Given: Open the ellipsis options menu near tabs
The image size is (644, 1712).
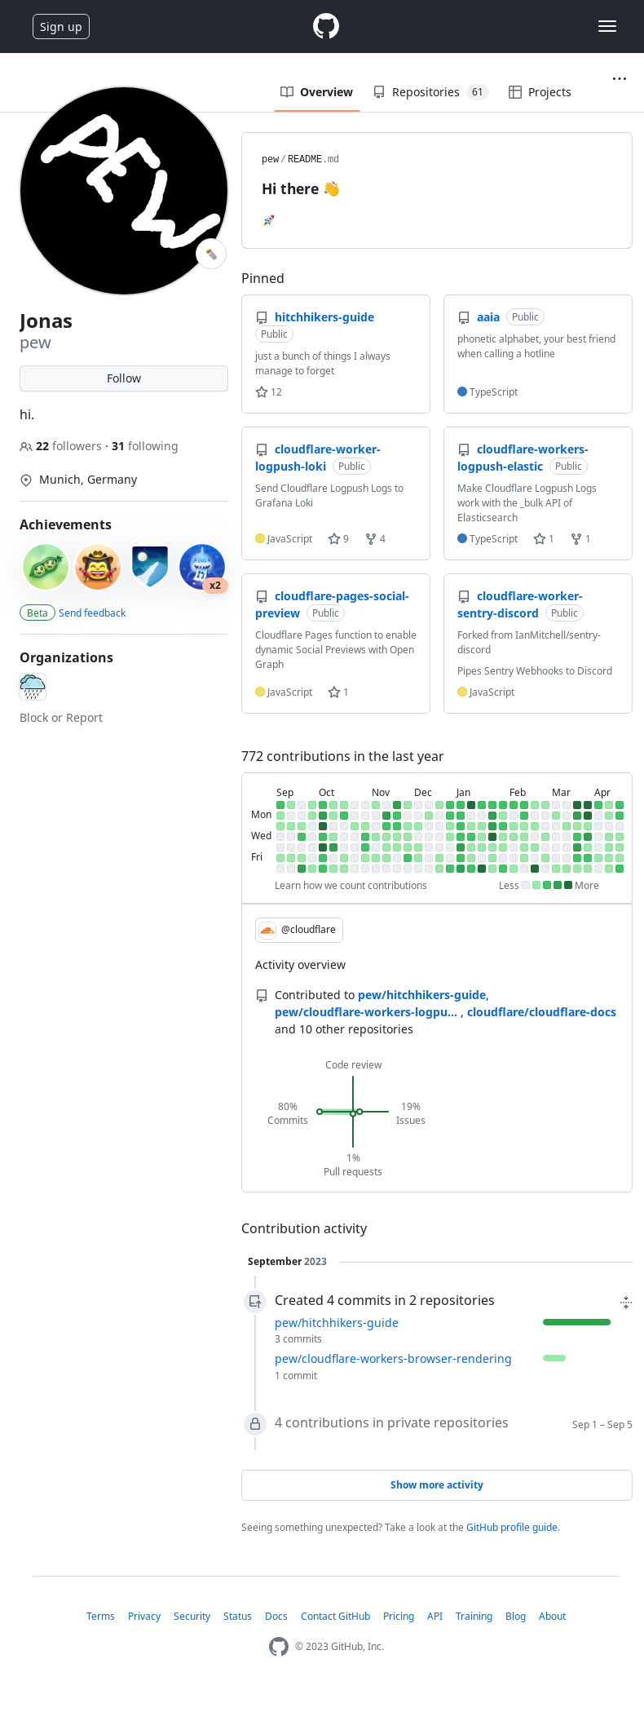Looking at the screenshot, I should tap(620, 78).
